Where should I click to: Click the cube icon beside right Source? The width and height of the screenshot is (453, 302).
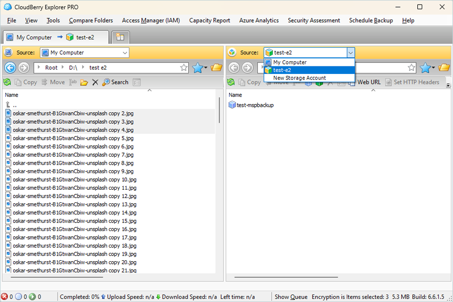(232, 52)
